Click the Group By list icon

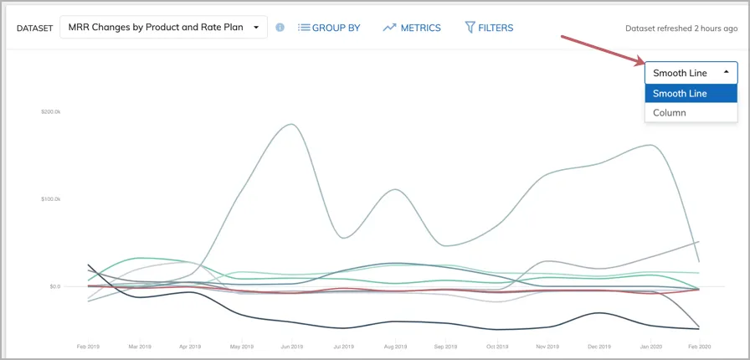(x=304, y=28)
